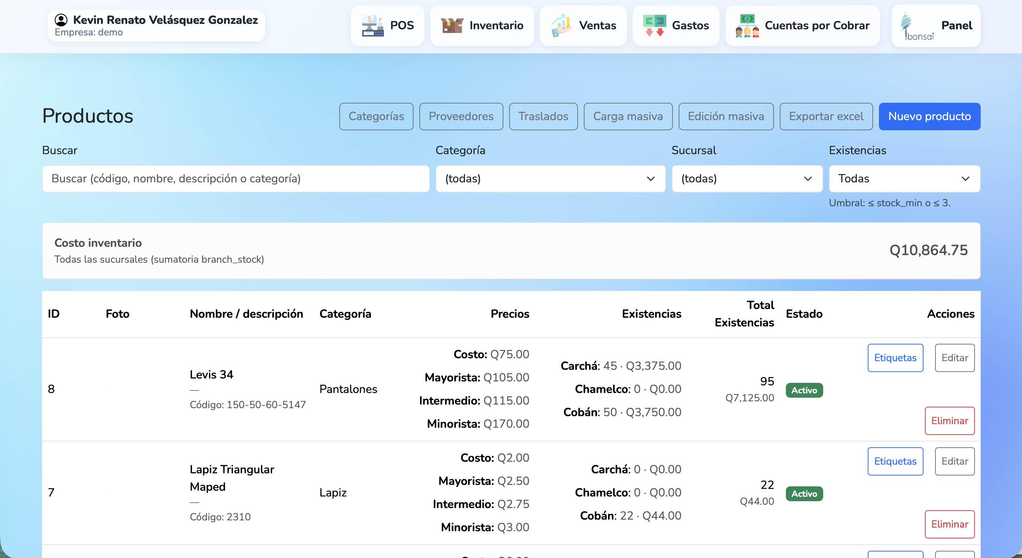Go to Proveedores
The height and width of the screenshot is (558, 1022).
(461, 117)
